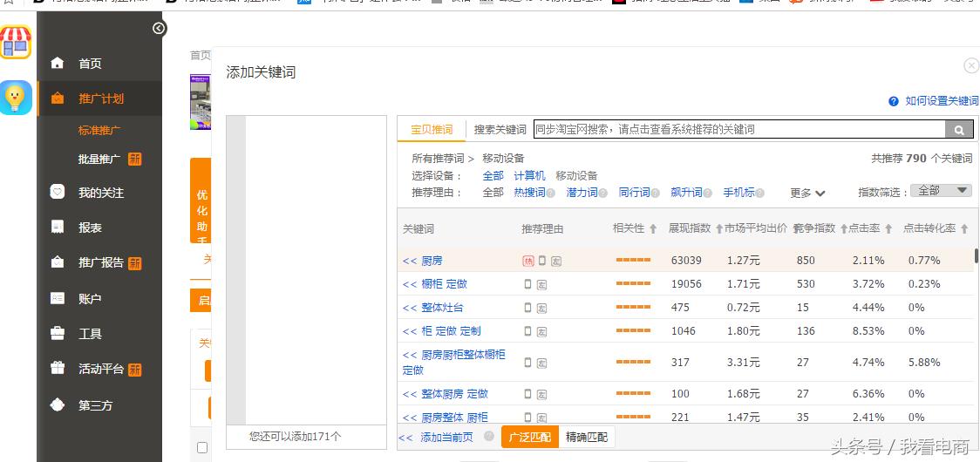Click the icon beside 第三方
Image resolution: width=980 pixels, height=462 pixels.
(x=58, y=405)
